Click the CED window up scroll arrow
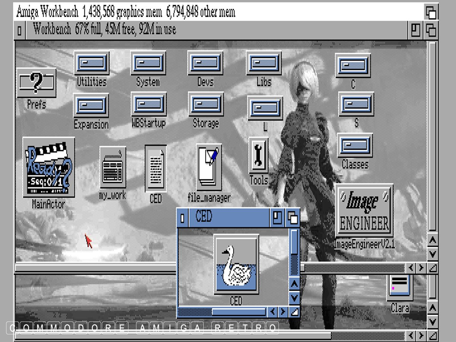The width and height of the screenshot is (456, 342). pyautogui.click(x=294, y=284)
